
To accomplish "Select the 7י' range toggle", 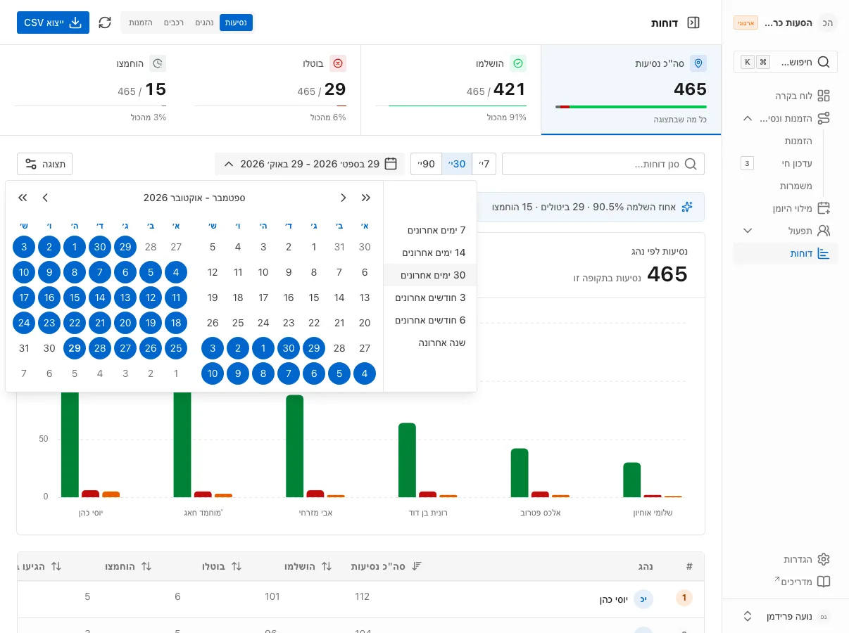I will point(484,164).
